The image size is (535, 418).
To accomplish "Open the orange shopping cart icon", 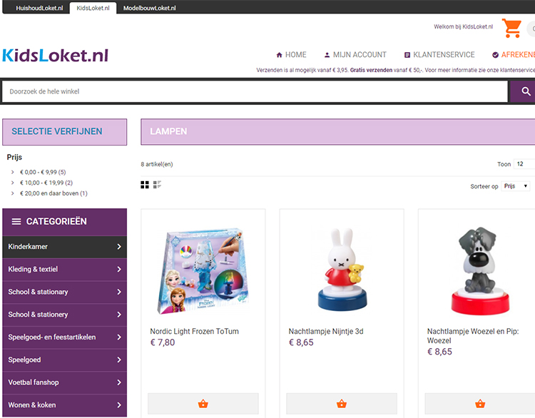I will (x=511, y=28).
